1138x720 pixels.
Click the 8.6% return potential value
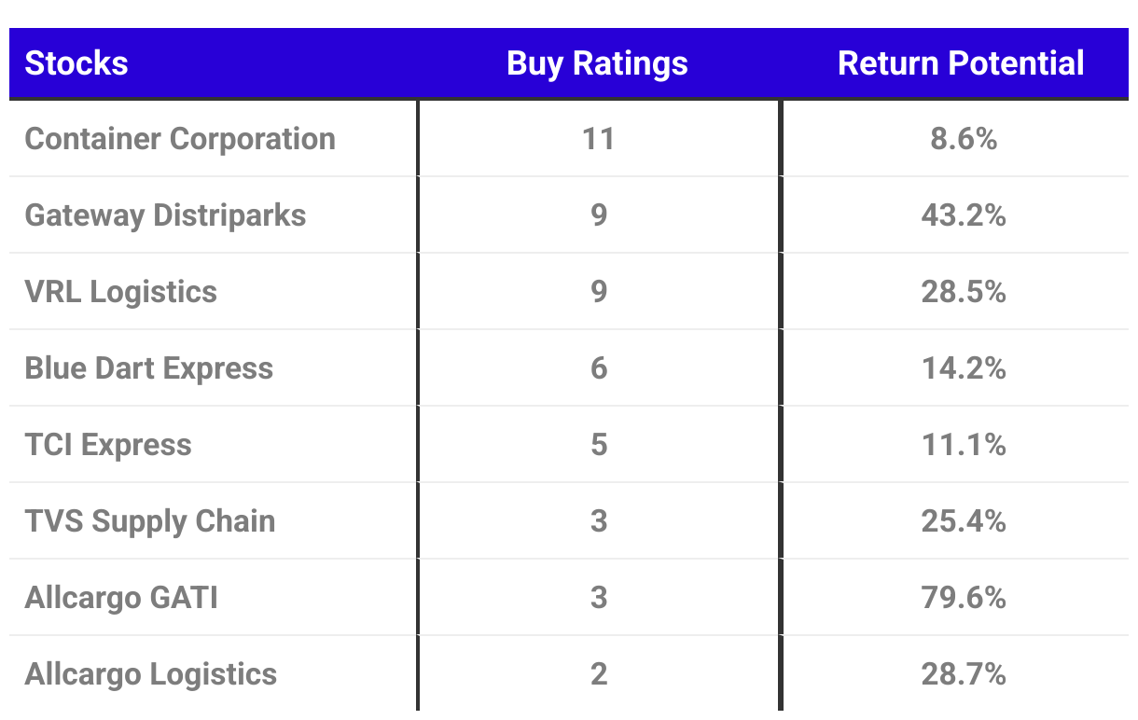click(x=964, y=139)
